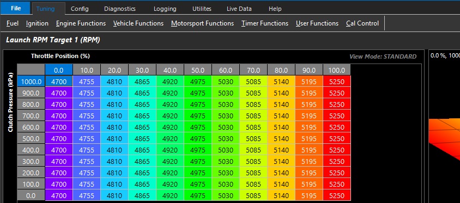Select the 0.0 kPa clutch pressure row header
The height and width of the screenshot is (203, 460).
coord(31,195)
